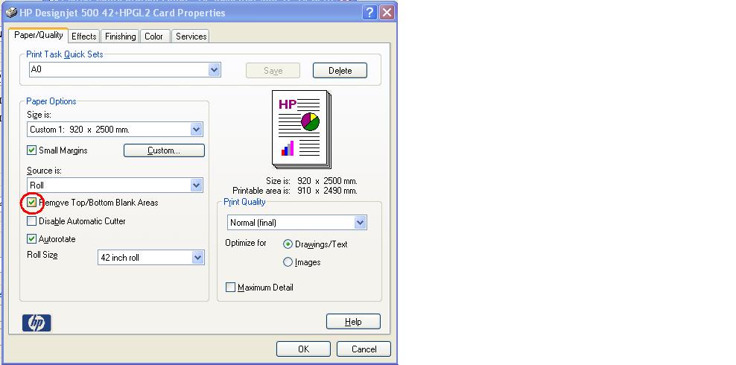Toggle the Small Margins checkbox
This screenshot has height=365, width=736.
click(31, 150)
